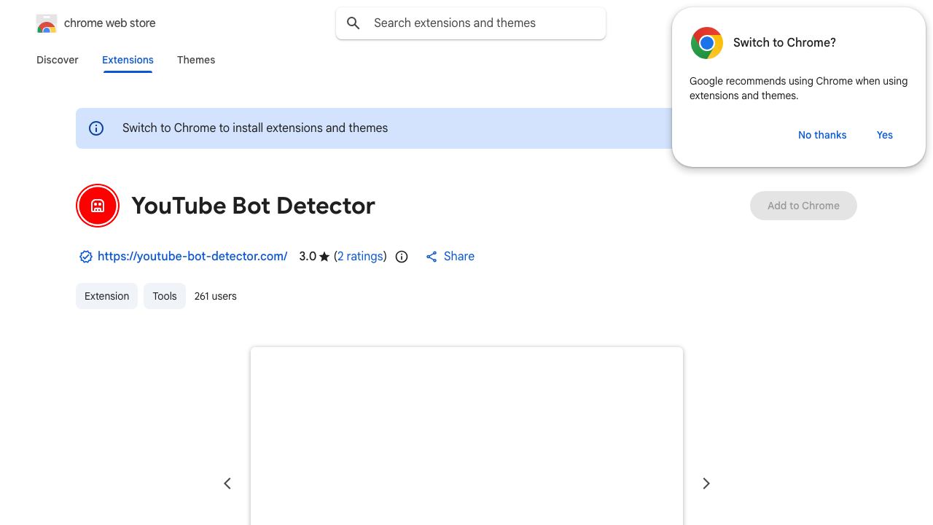The width and height of the screenshot is (933, 525).
Task: Click the ratings info circle icon
Action: point(402,257)
